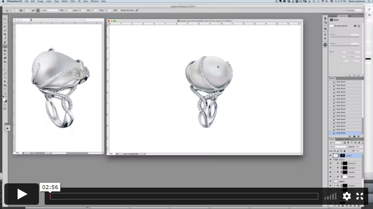Screen dimensions: 373x209
Task: Select the Dodge tool
Action: pyautogui.click(x=5, y=70)
